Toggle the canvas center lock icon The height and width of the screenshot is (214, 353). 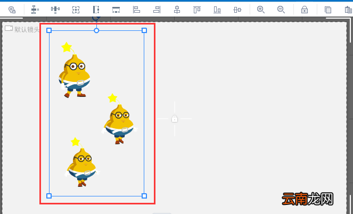(175, 119)
